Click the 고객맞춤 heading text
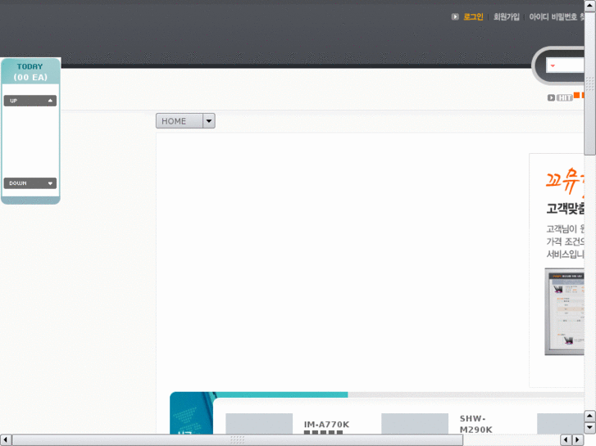The image size is (596, 446). point(565,209)
